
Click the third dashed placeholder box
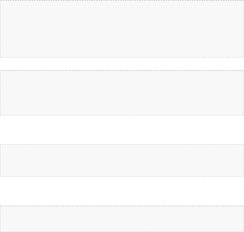[x=122, y=160]
